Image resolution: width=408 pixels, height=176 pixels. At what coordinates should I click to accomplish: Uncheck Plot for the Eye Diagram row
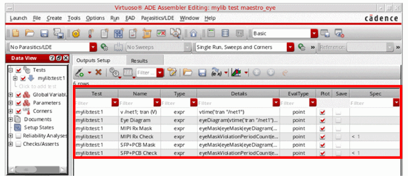[323, 120]
